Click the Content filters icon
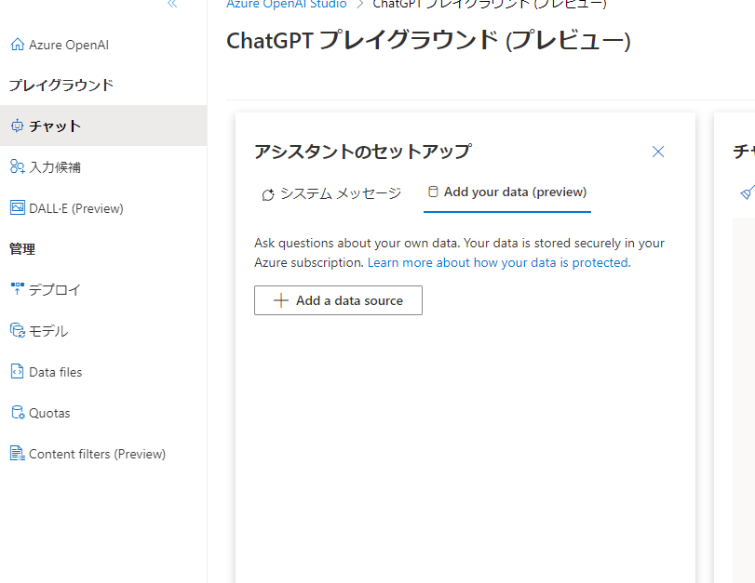The image size is (755, 583). click(x=18, y=453)
